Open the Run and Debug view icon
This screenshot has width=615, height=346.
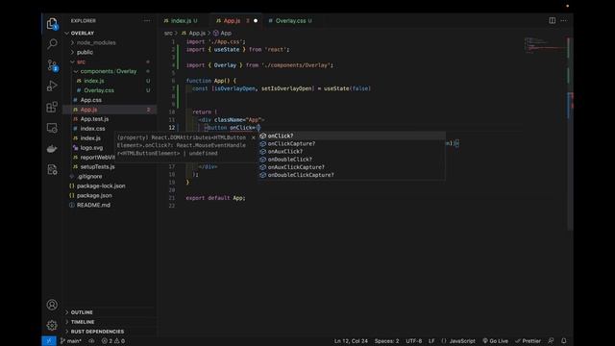pyautogui.click(x=52, y=86)
